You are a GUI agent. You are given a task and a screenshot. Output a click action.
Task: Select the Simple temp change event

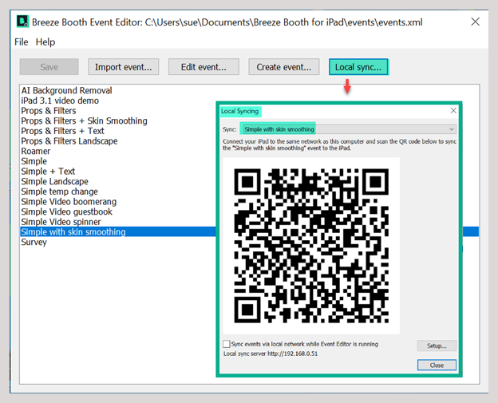(x=59, y=192)
